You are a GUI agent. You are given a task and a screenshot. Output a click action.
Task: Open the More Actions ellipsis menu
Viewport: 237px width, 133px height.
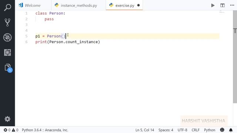pyautogui.click(x=232, y=5)
